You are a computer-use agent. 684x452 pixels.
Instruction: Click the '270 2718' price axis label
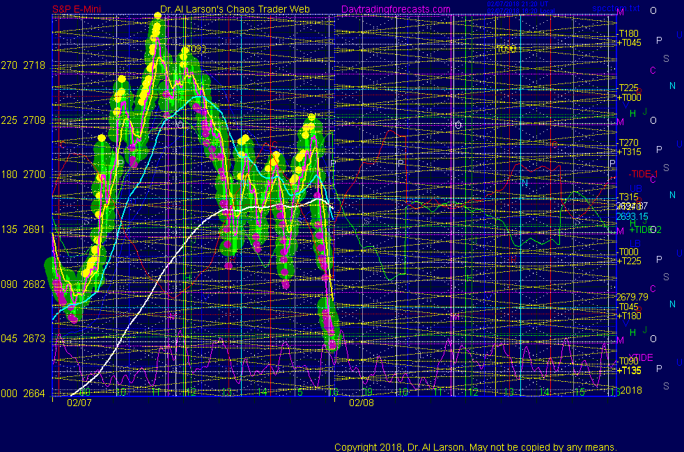tap(23, 65)
